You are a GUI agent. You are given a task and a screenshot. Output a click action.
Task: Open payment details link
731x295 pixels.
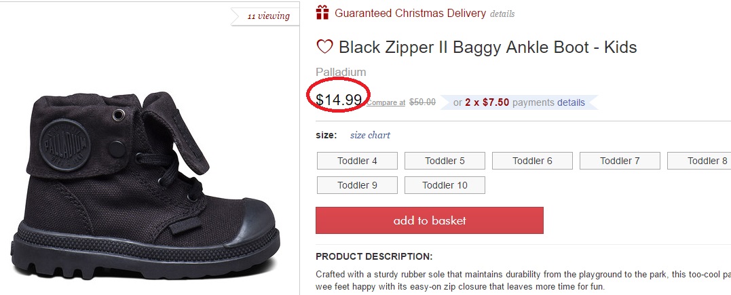pos(571,102)
